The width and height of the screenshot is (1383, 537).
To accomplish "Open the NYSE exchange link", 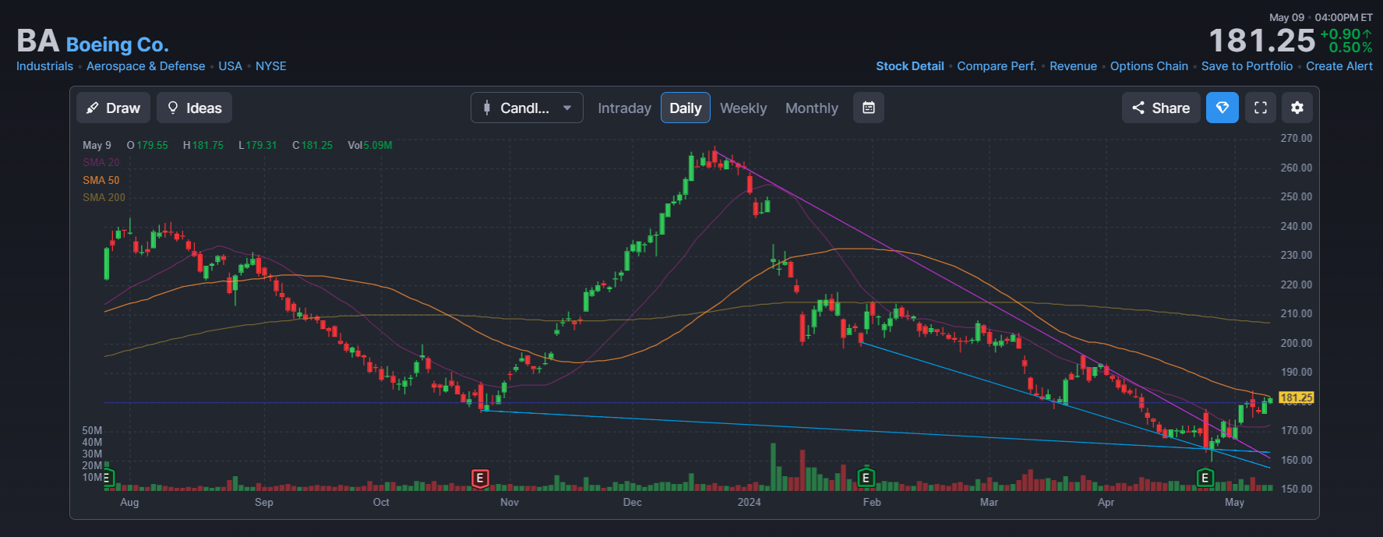I will [271, 66].
